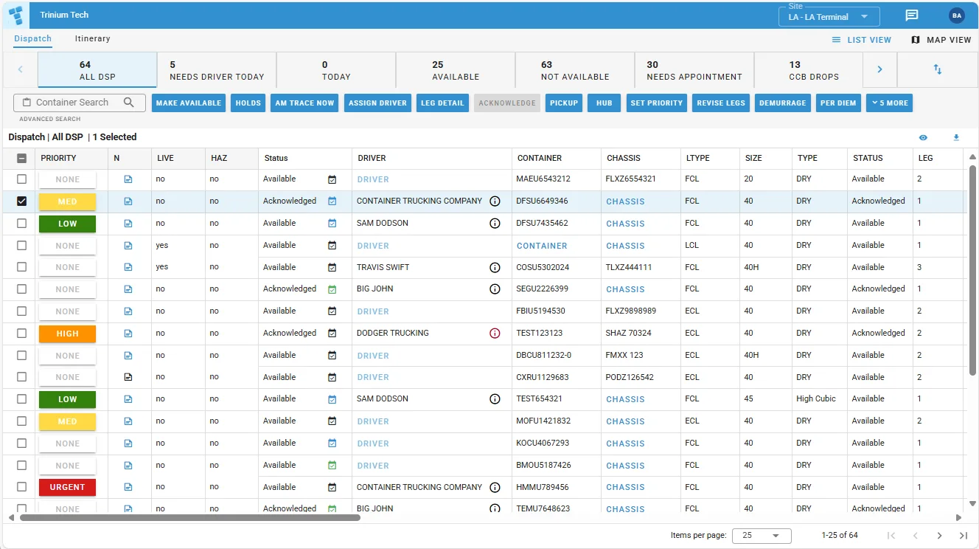Click the AM Trace Now button
This screenshot has height=549, width=979.
click(304, 103)
